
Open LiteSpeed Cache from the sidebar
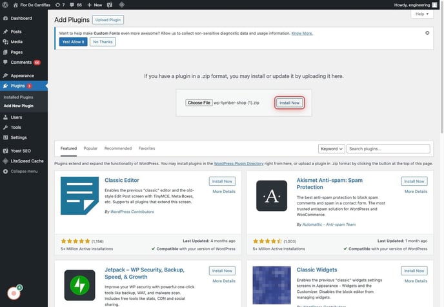point(26,161)
